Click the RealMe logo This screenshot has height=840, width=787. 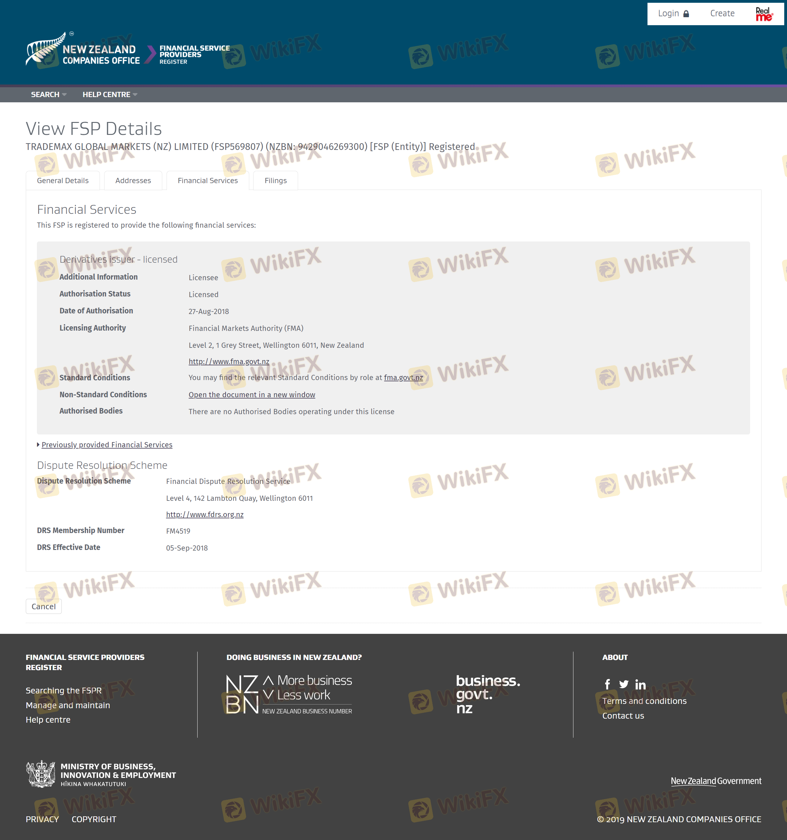[764, 14]
